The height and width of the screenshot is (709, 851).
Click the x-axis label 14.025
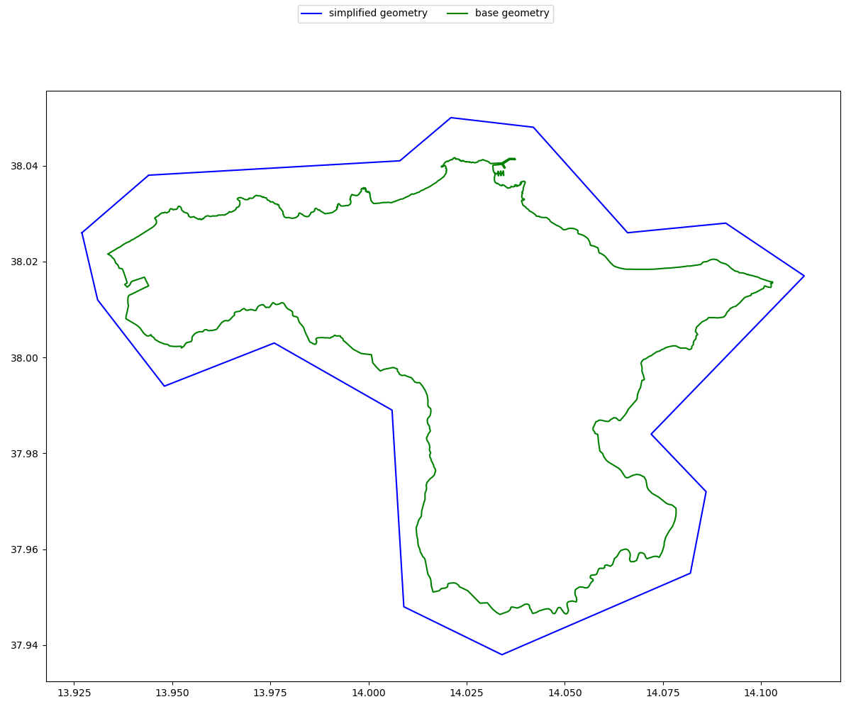coord(467,693)
